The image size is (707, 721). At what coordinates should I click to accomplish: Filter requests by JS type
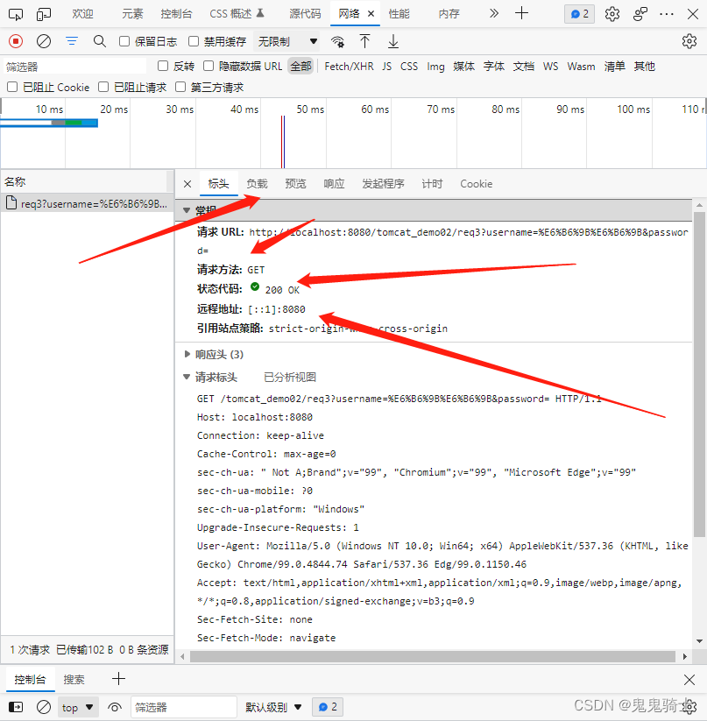386,67
